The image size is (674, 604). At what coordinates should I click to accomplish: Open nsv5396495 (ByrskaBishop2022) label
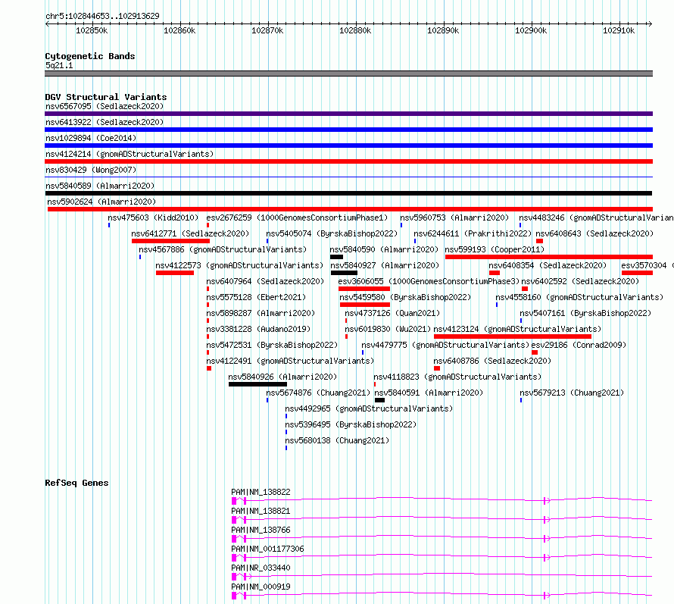351,424
